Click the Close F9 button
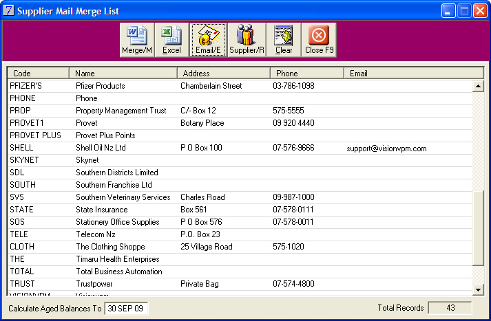The width and height of the screenshot is (491, 321). coord(319,40)
